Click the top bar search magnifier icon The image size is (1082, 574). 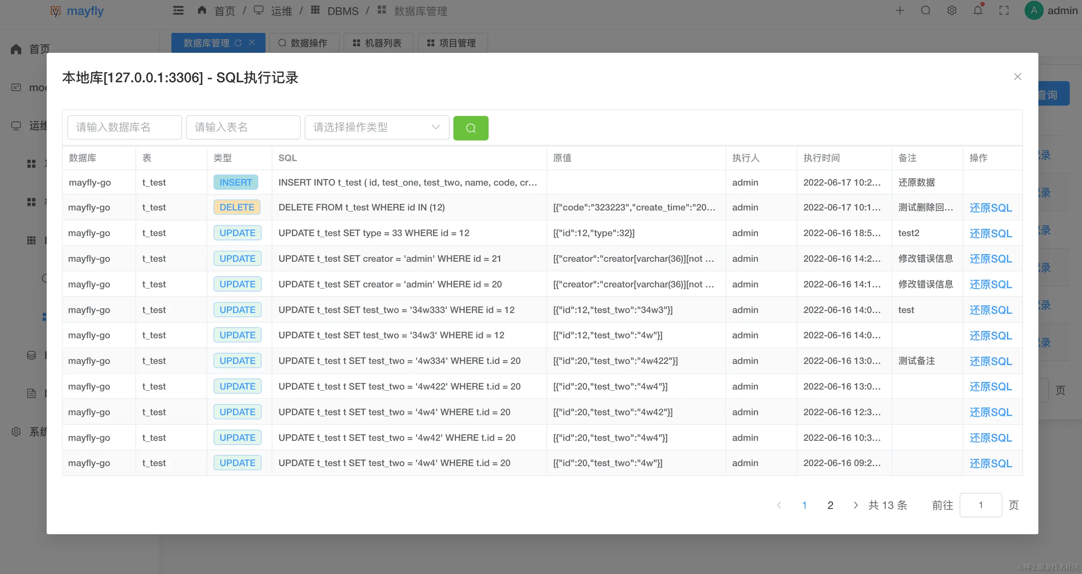point(926,10)
